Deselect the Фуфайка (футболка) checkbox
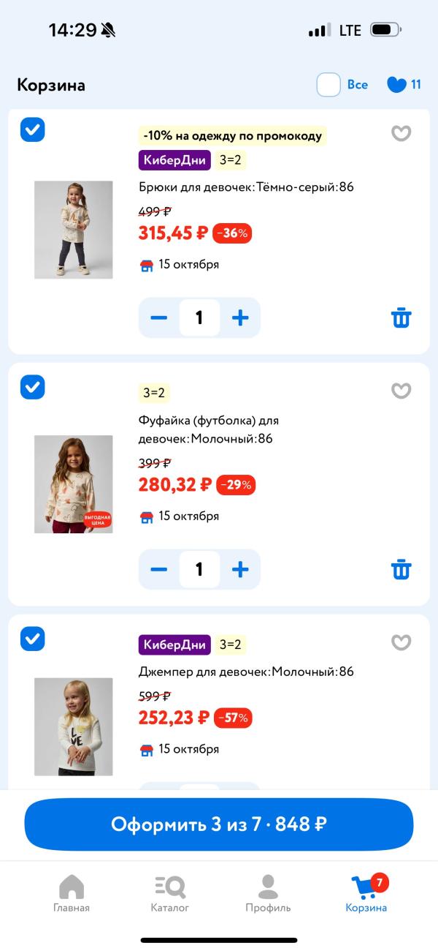This screenshot has width=438, height=951. point(33,387)
